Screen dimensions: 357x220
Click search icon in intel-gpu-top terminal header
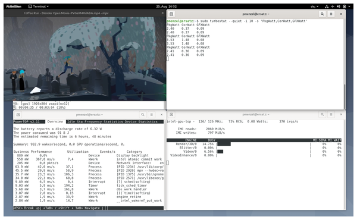point(322,114)
